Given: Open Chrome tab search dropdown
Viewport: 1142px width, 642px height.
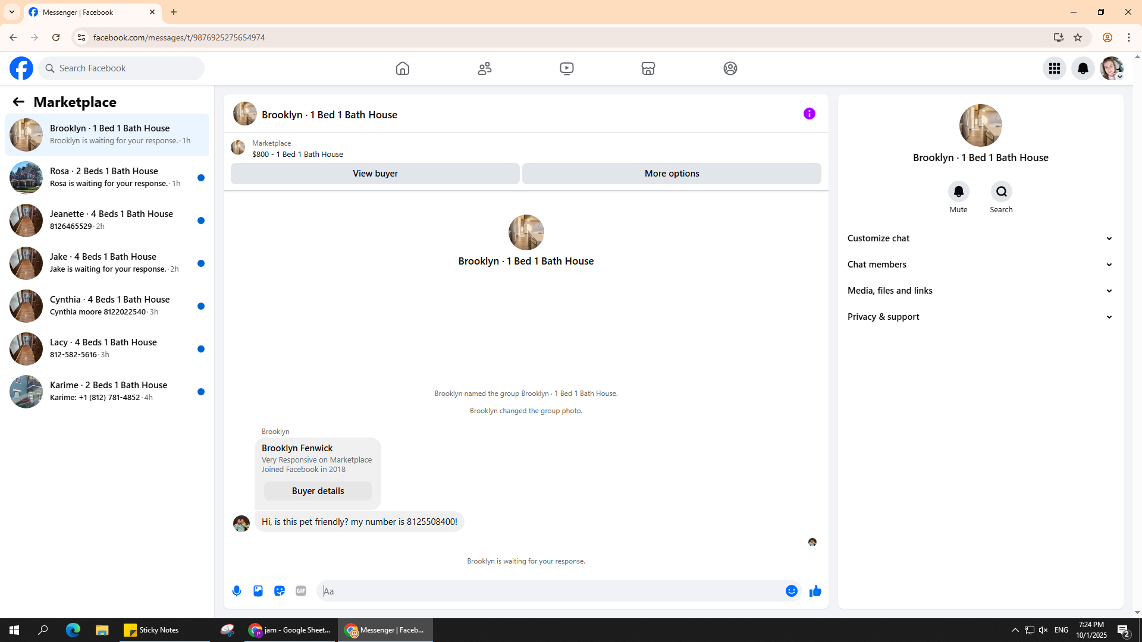Looking at the screenshot, I should coord(12,12).
